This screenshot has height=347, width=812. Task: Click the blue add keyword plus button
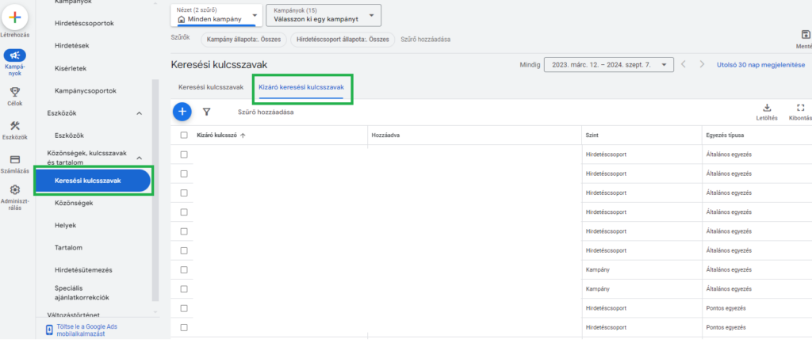point(182,112)
